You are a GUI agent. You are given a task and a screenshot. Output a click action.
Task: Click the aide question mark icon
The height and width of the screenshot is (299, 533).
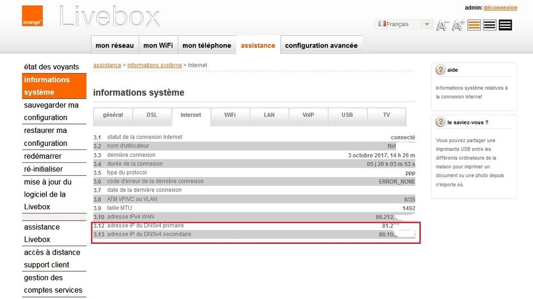pyautogui.click(x=441, y=70)
